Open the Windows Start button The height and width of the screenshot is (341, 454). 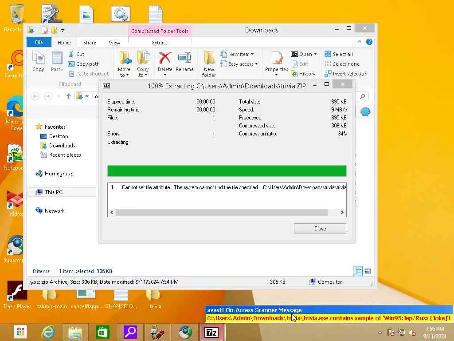pyautogui.click(x=20, y=332)
